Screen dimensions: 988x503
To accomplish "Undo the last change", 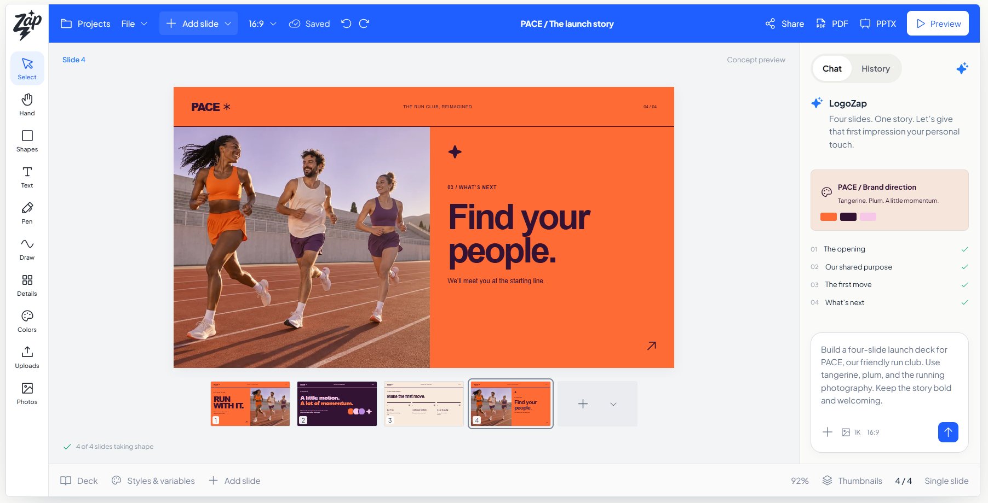I will click(346, 24).
